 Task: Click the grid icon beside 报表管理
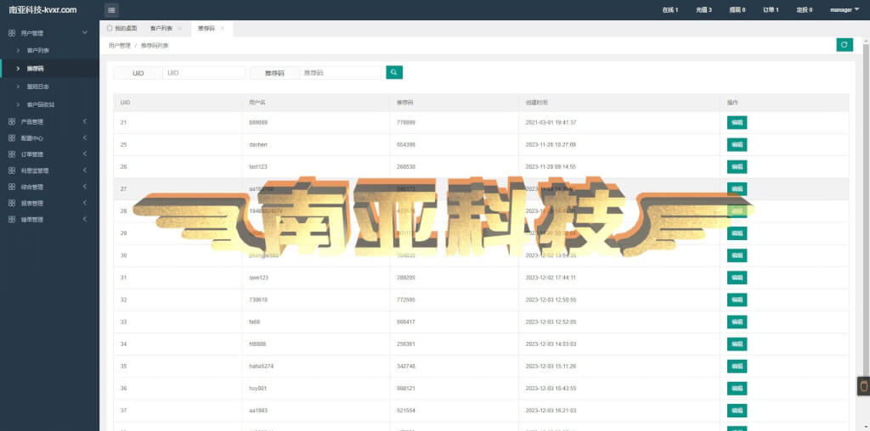click(x=12, y=203)
